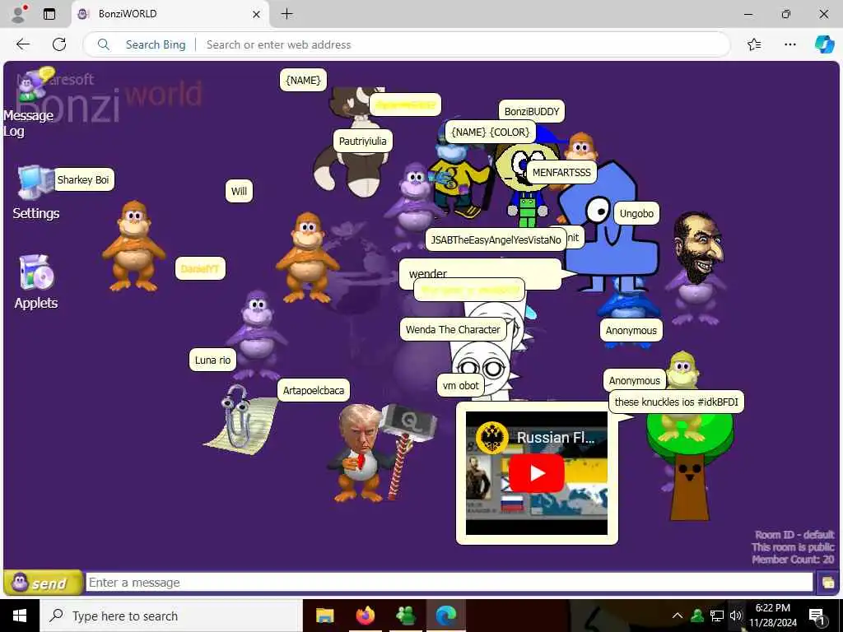Go back with the browser arrow
843x632 pixels.
(x=22, y=44)
